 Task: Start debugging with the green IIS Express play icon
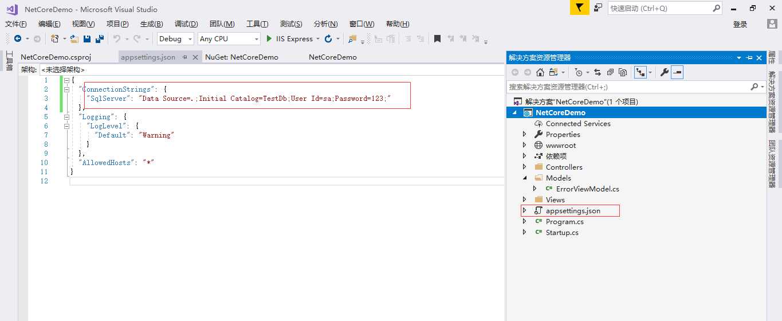[x=269, y=39]
